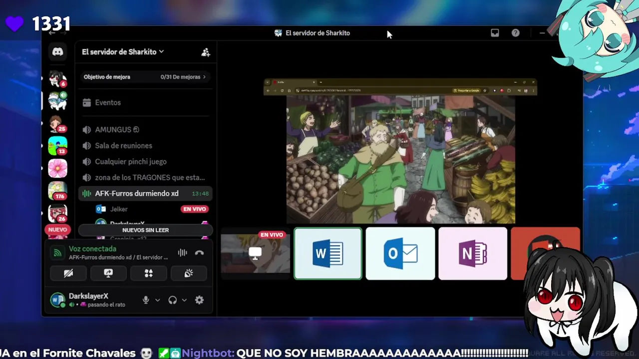
Task: Open server icon with badge 26
Action: (57, 213)
